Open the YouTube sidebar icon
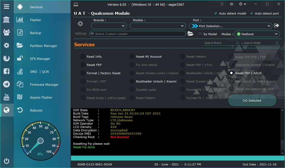The width and height of the screenshot is (285, 168). (6, 97)
